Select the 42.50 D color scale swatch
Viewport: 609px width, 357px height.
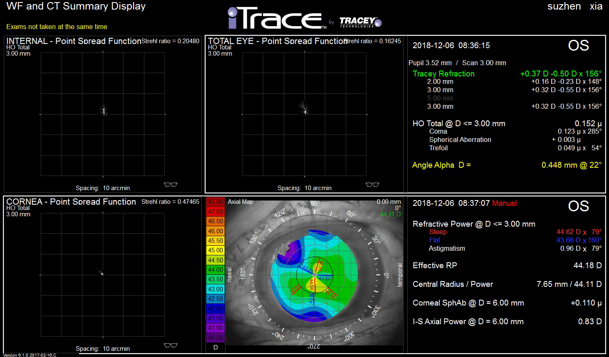pos(215,299)
